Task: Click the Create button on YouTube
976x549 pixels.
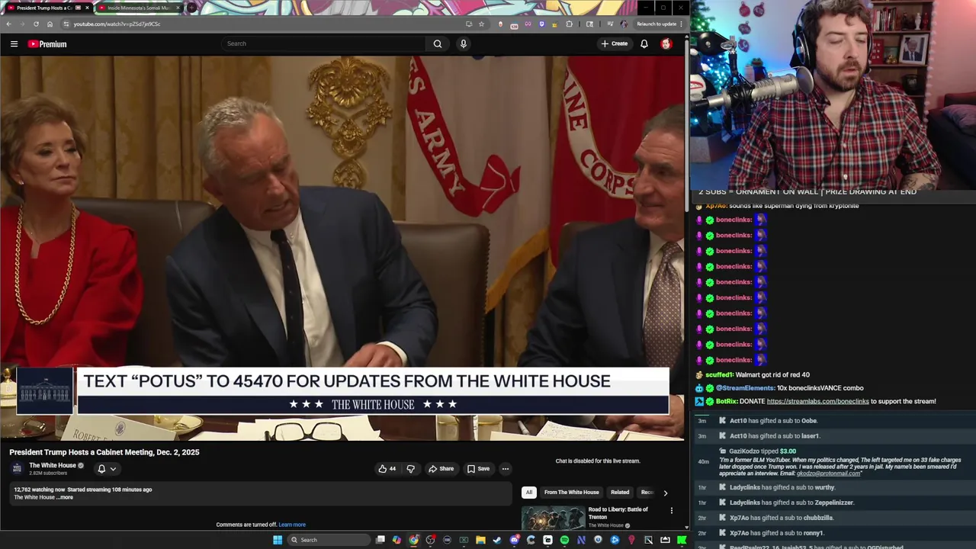Action: point(615,43)
